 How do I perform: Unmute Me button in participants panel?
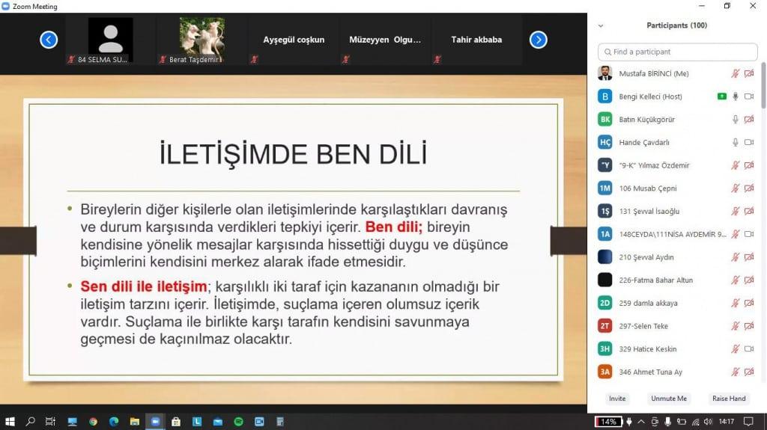tap(669, 399)
